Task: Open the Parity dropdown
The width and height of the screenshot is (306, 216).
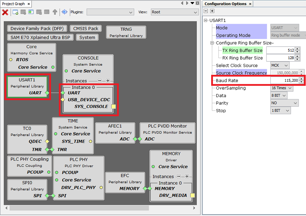Action: click(x=285, y=103)
